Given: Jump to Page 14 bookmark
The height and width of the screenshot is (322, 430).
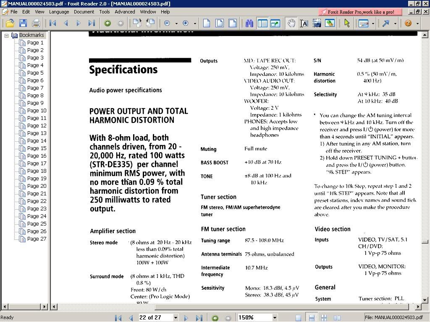Looking at the screenshot, I should (x=37, y=141).
